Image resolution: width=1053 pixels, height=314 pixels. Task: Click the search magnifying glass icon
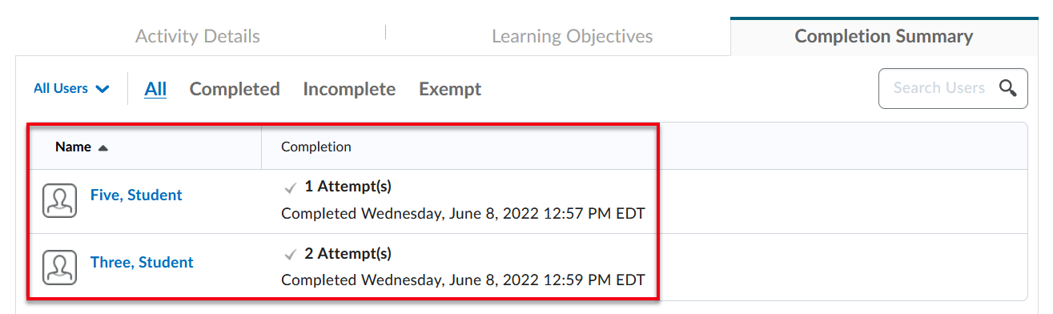pyautogui.click(x=1008, y=88)
